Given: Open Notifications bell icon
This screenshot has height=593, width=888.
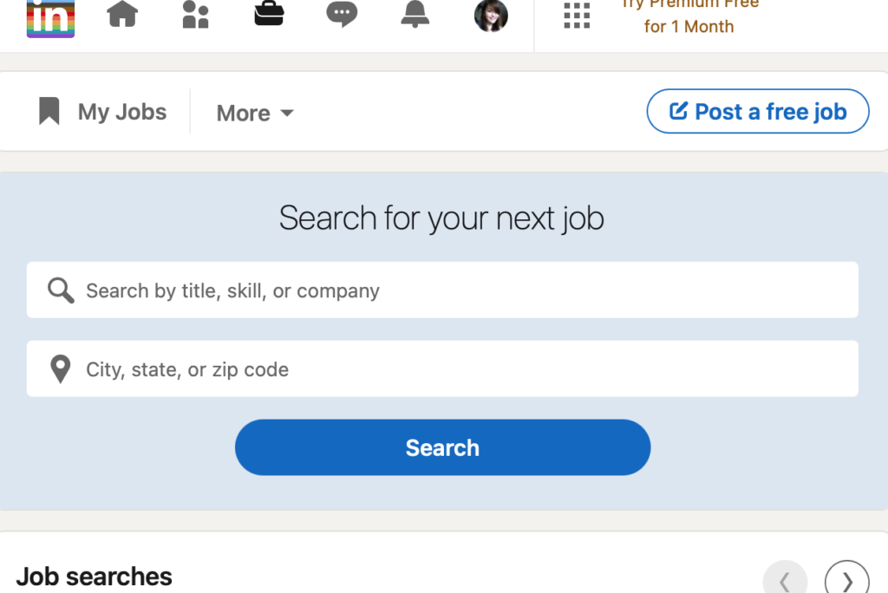Looking at the screenshot, I should tap(415, 14).
